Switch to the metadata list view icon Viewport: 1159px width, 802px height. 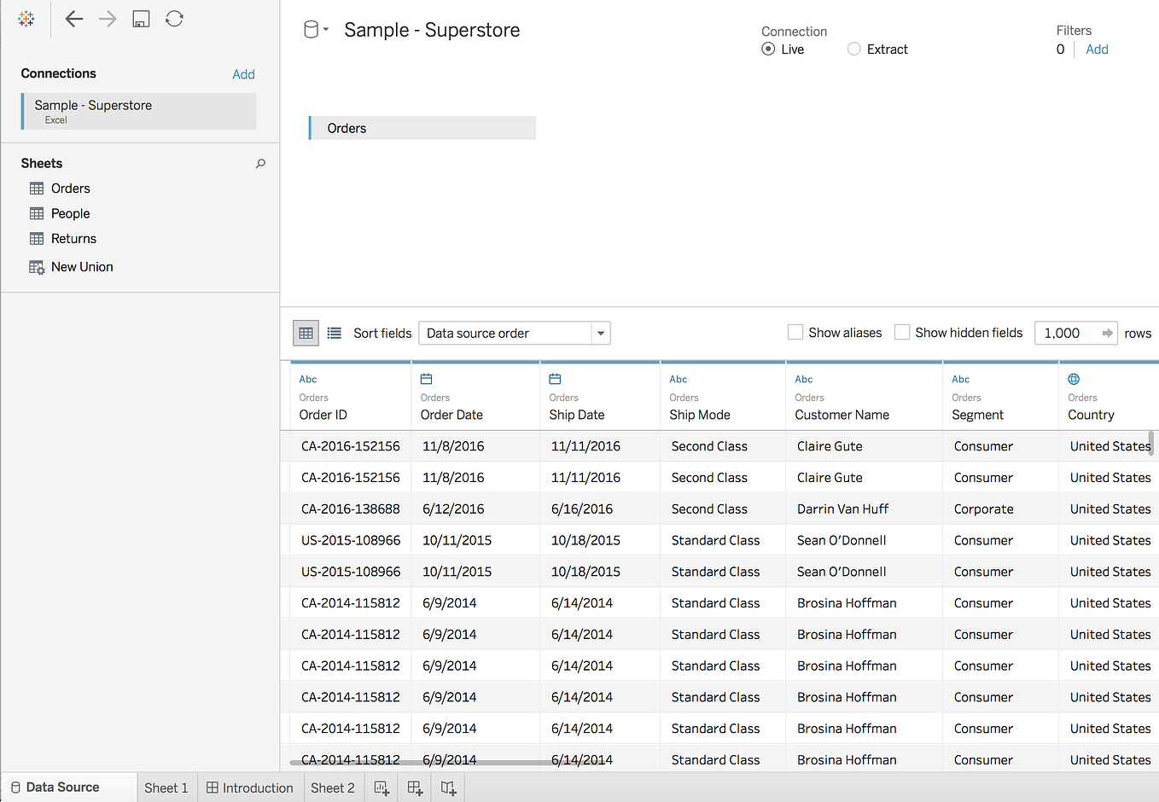(334, 333)
